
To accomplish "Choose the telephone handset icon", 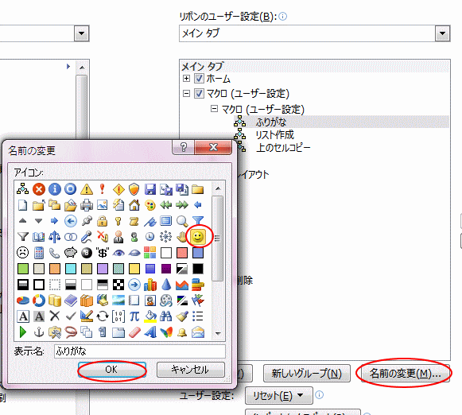I will coord(55,252).
